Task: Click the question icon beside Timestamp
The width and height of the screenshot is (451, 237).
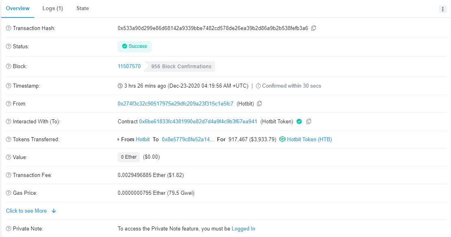Action: 9,86
